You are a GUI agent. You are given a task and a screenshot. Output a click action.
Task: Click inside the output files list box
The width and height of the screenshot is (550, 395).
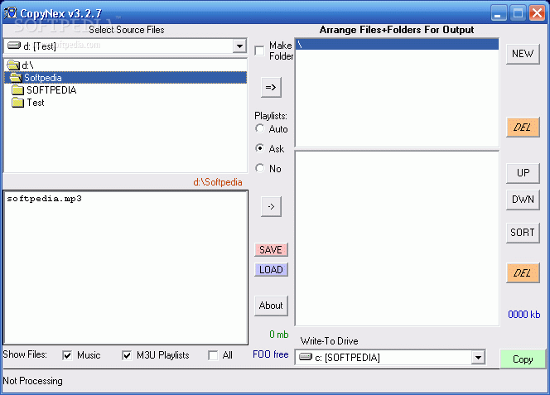tap(397, 238)
